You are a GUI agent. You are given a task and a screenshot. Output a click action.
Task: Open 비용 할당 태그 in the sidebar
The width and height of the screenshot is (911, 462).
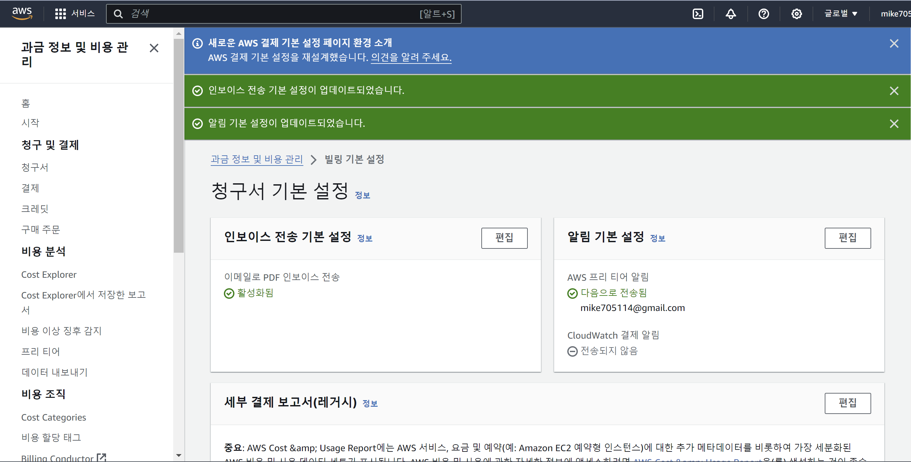coord(51,438)
